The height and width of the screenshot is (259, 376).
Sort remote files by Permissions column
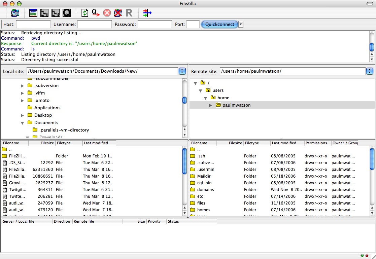tap(317, 143)
